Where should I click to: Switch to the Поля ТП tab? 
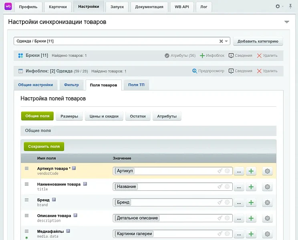tap(136, 85)
